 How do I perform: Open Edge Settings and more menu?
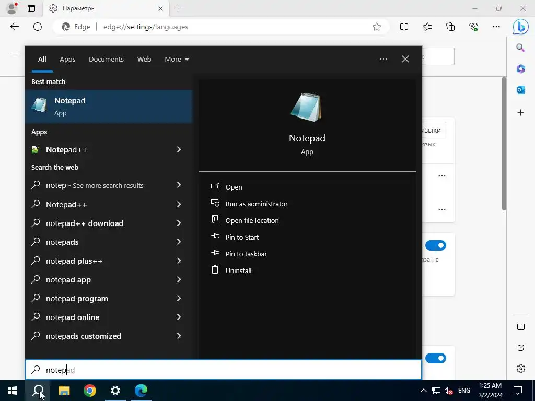coord(496,27)
